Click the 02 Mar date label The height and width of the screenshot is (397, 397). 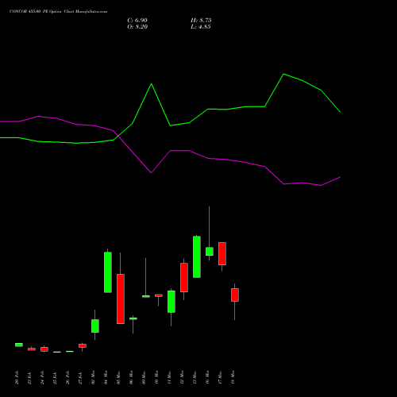[93, 377]
